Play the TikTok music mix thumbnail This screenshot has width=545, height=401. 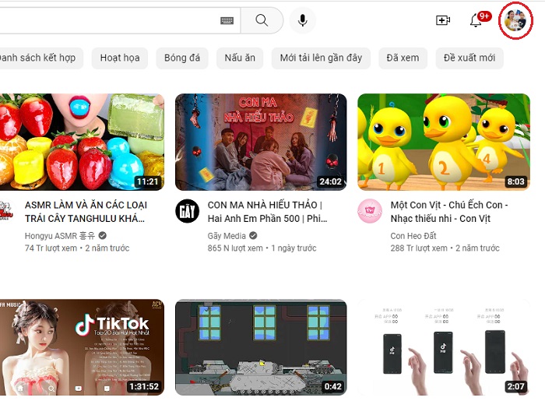(82, 346)
